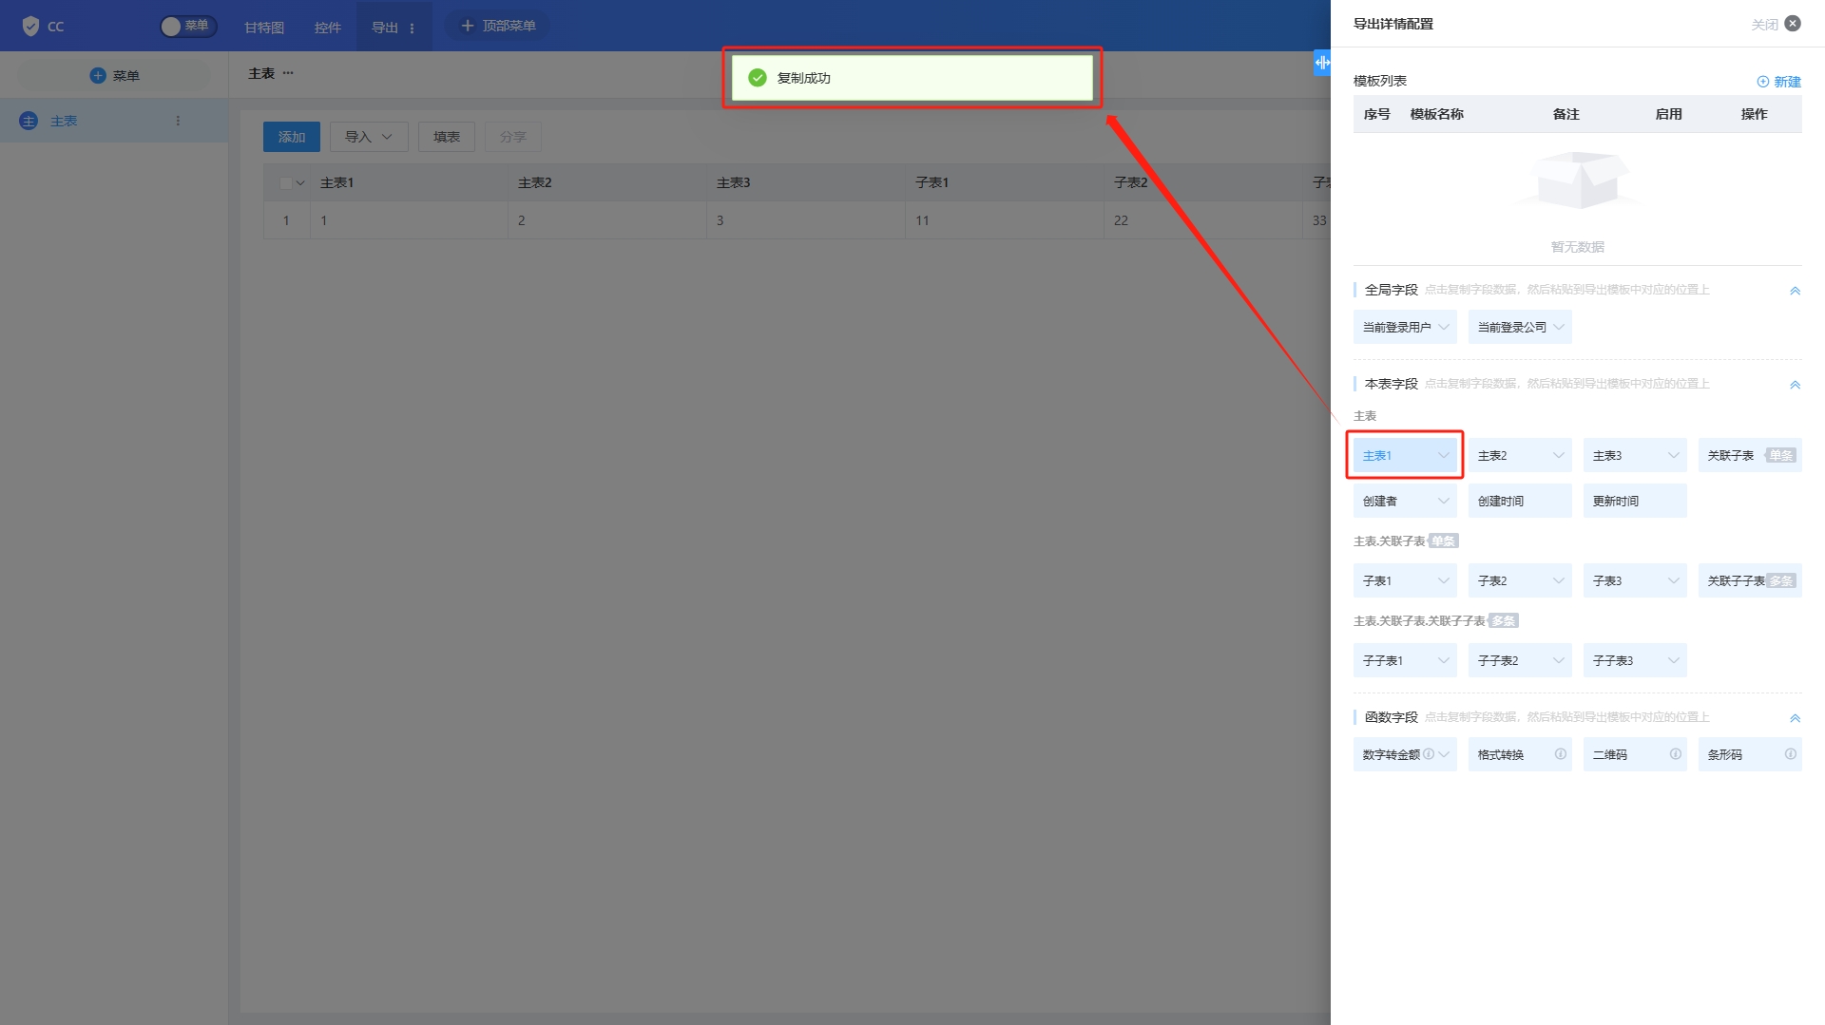Add a 顶部菜单 item
This screenshot has width=1825, height=1025.
pyautogui.click(x=498, y=26)
